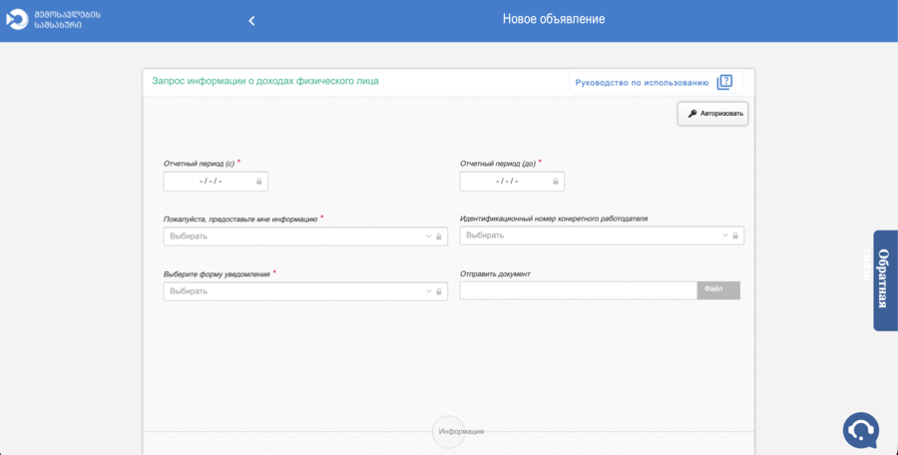
Task: Open the 'Обратная связь' side tab
Action: [x=883, y=280]
